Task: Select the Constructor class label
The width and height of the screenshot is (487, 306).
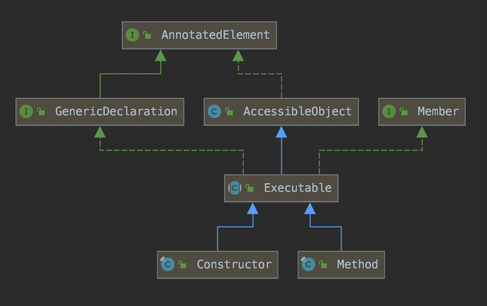Action: pyautogui.click(x=234, y=264)
